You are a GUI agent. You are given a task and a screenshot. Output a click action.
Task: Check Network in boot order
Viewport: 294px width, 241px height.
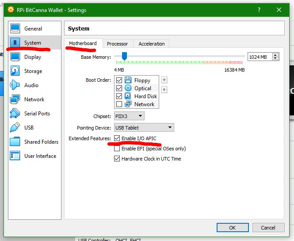(119, 104)
